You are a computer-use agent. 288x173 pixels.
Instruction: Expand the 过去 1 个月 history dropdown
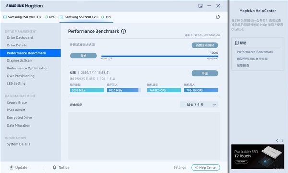(x=199, y=104)
